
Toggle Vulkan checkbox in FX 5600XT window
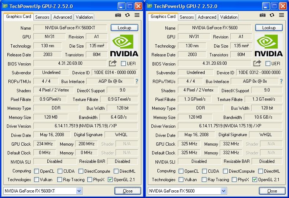tap(37, 180)
